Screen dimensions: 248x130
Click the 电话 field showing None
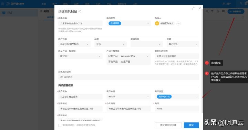tap(177, 109)
